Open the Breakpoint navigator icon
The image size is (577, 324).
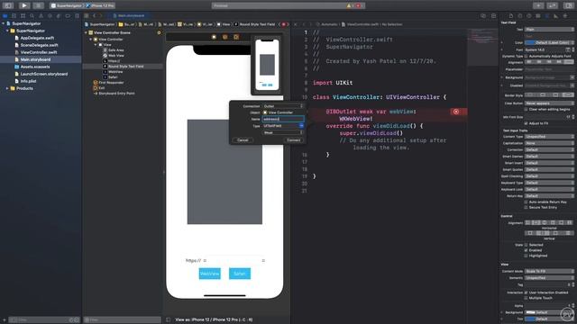[x=68, y=16]
